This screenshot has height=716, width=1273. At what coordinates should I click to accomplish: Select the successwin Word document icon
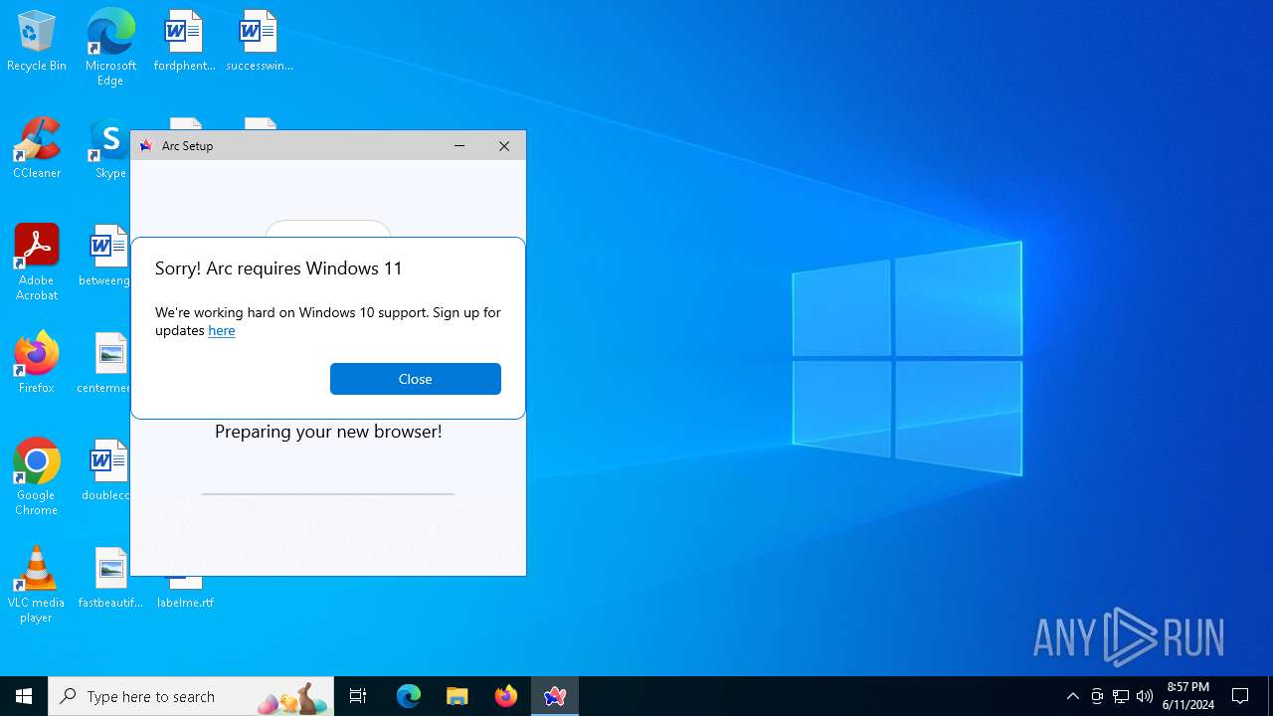pyautogui.click(x=259, y=42)
